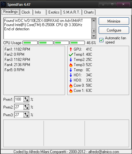
Task: Click the Pwm2 stepper arrows
Action: click(26, 107)
